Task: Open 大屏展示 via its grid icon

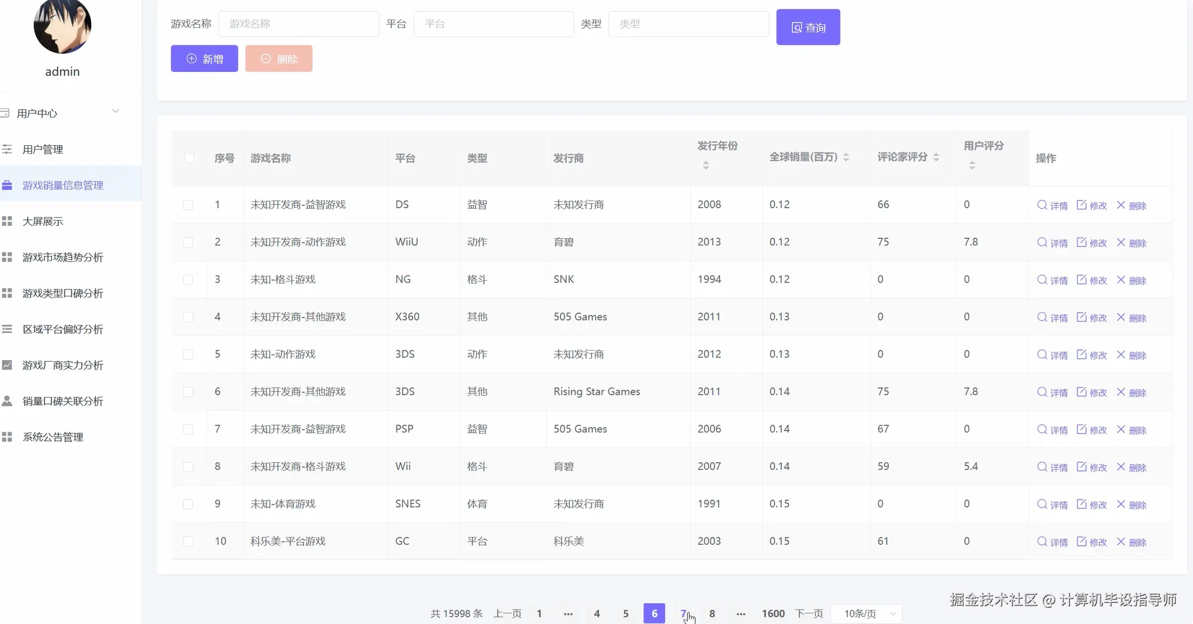Action: click(7, 221)
